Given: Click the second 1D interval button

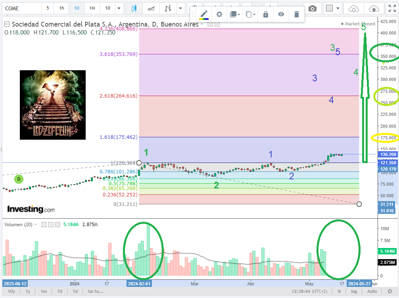Looking at the screenshot, I should point(107,8).
